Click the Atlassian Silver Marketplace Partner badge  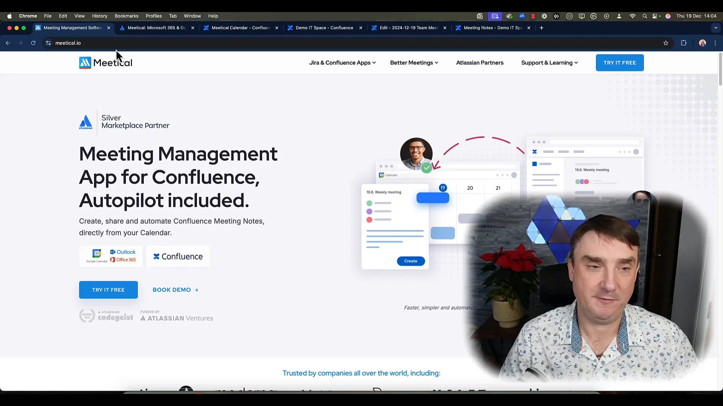pos(124,122)
